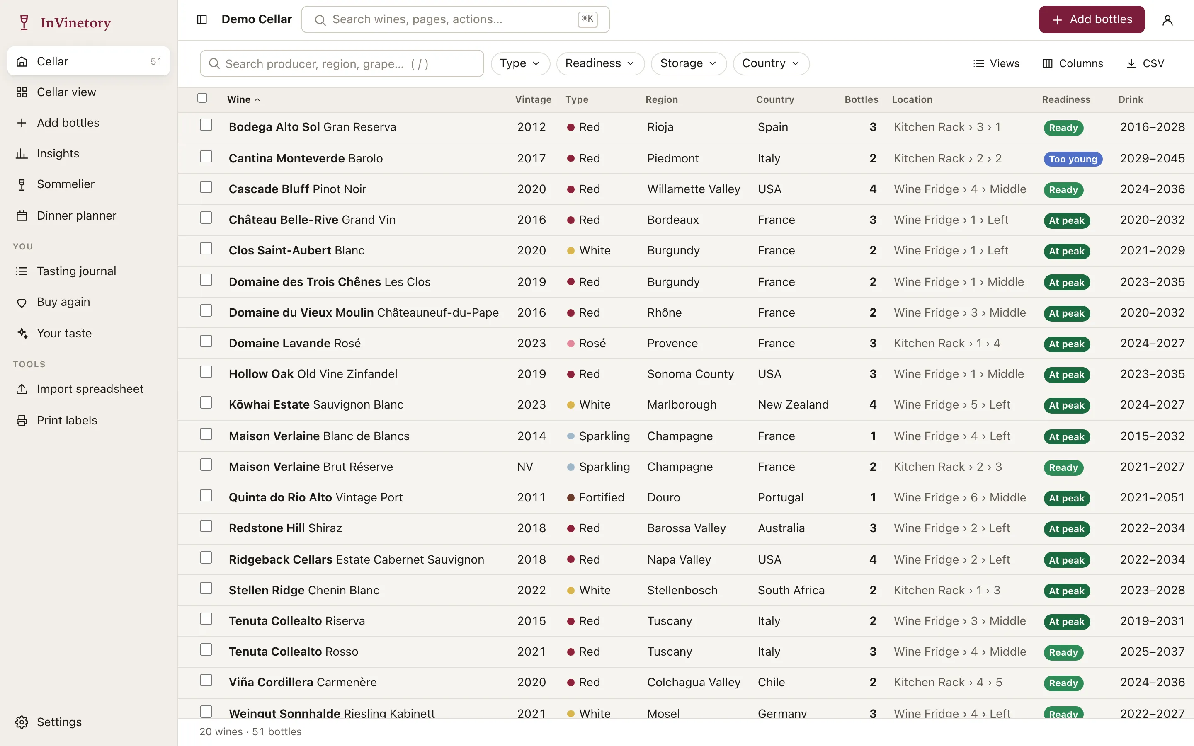Select the Domaine Lavande Rosé checkbox
Screen dimensions: 1194x746
(x=206, y=341)
